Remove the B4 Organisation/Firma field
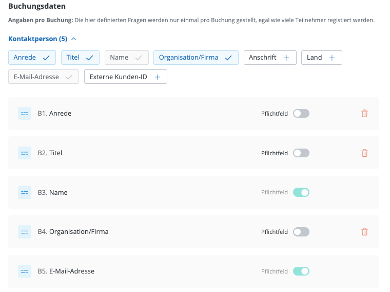The height and width of the screenshot is (292, 390). tap(364, 232)
